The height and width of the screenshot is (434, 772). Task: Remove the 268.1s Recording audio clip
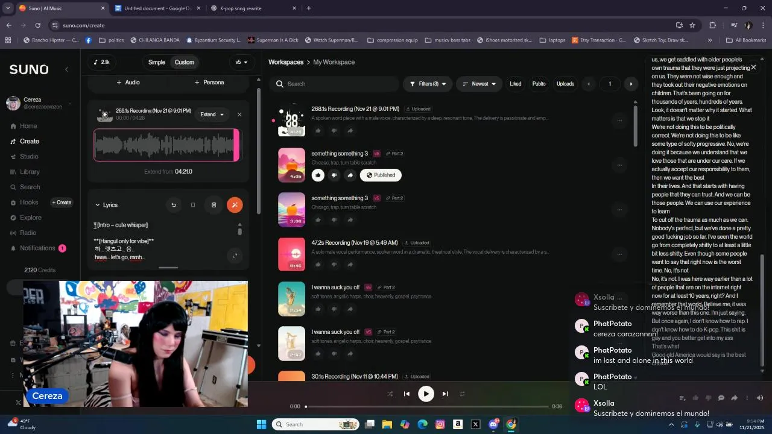239,115
